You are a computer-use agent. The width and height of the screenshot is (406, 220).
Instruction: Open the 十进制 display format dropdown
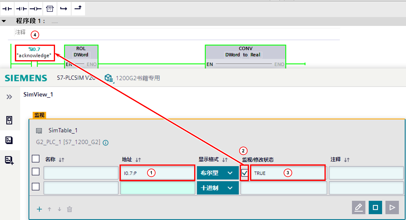pos(217,188)
